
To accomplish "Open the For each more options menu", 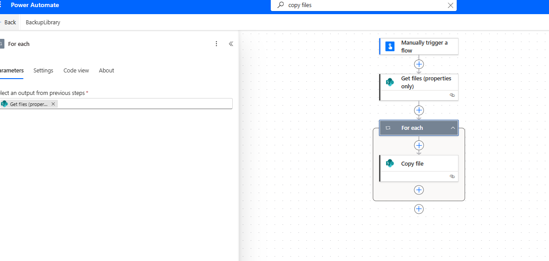I will coord(216,44).
